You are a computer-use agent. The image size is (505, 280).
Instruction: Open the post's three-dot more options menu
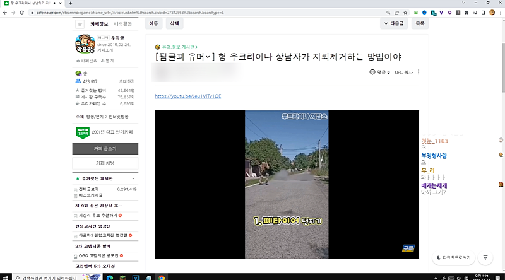419,72
